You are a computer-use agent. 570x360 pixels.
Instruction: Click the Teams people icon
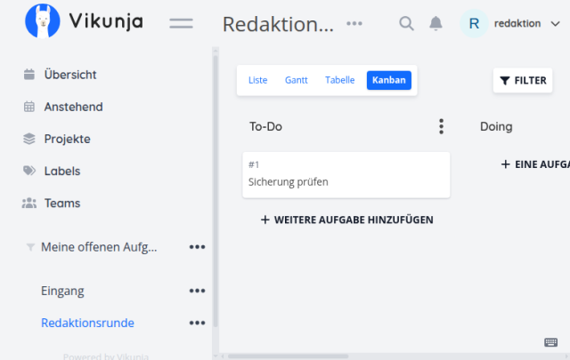[29, 203]
